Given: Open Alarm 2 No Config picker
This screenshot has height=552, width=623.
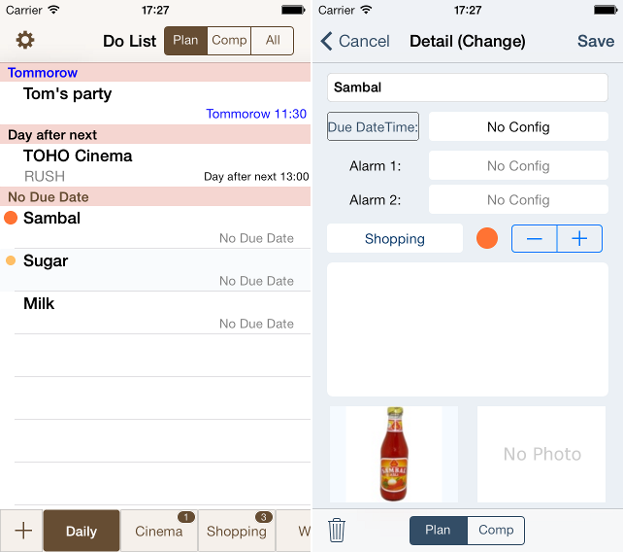Looking at the screenshot, I should [x=518, y=200].
